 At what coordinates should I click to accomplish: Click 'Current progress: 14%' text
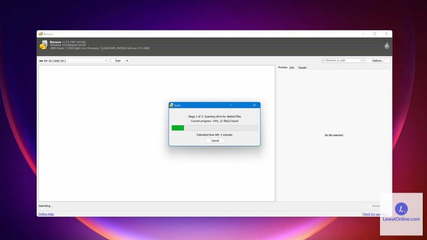(x=215, y=121)
